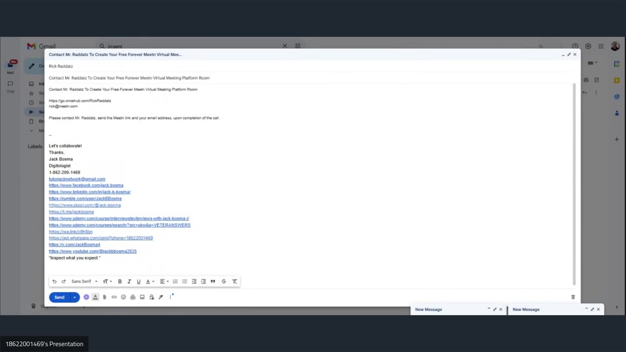The image size is (626, 352).
Task: Toggle the formatting options bar
Action: [95, 297]
